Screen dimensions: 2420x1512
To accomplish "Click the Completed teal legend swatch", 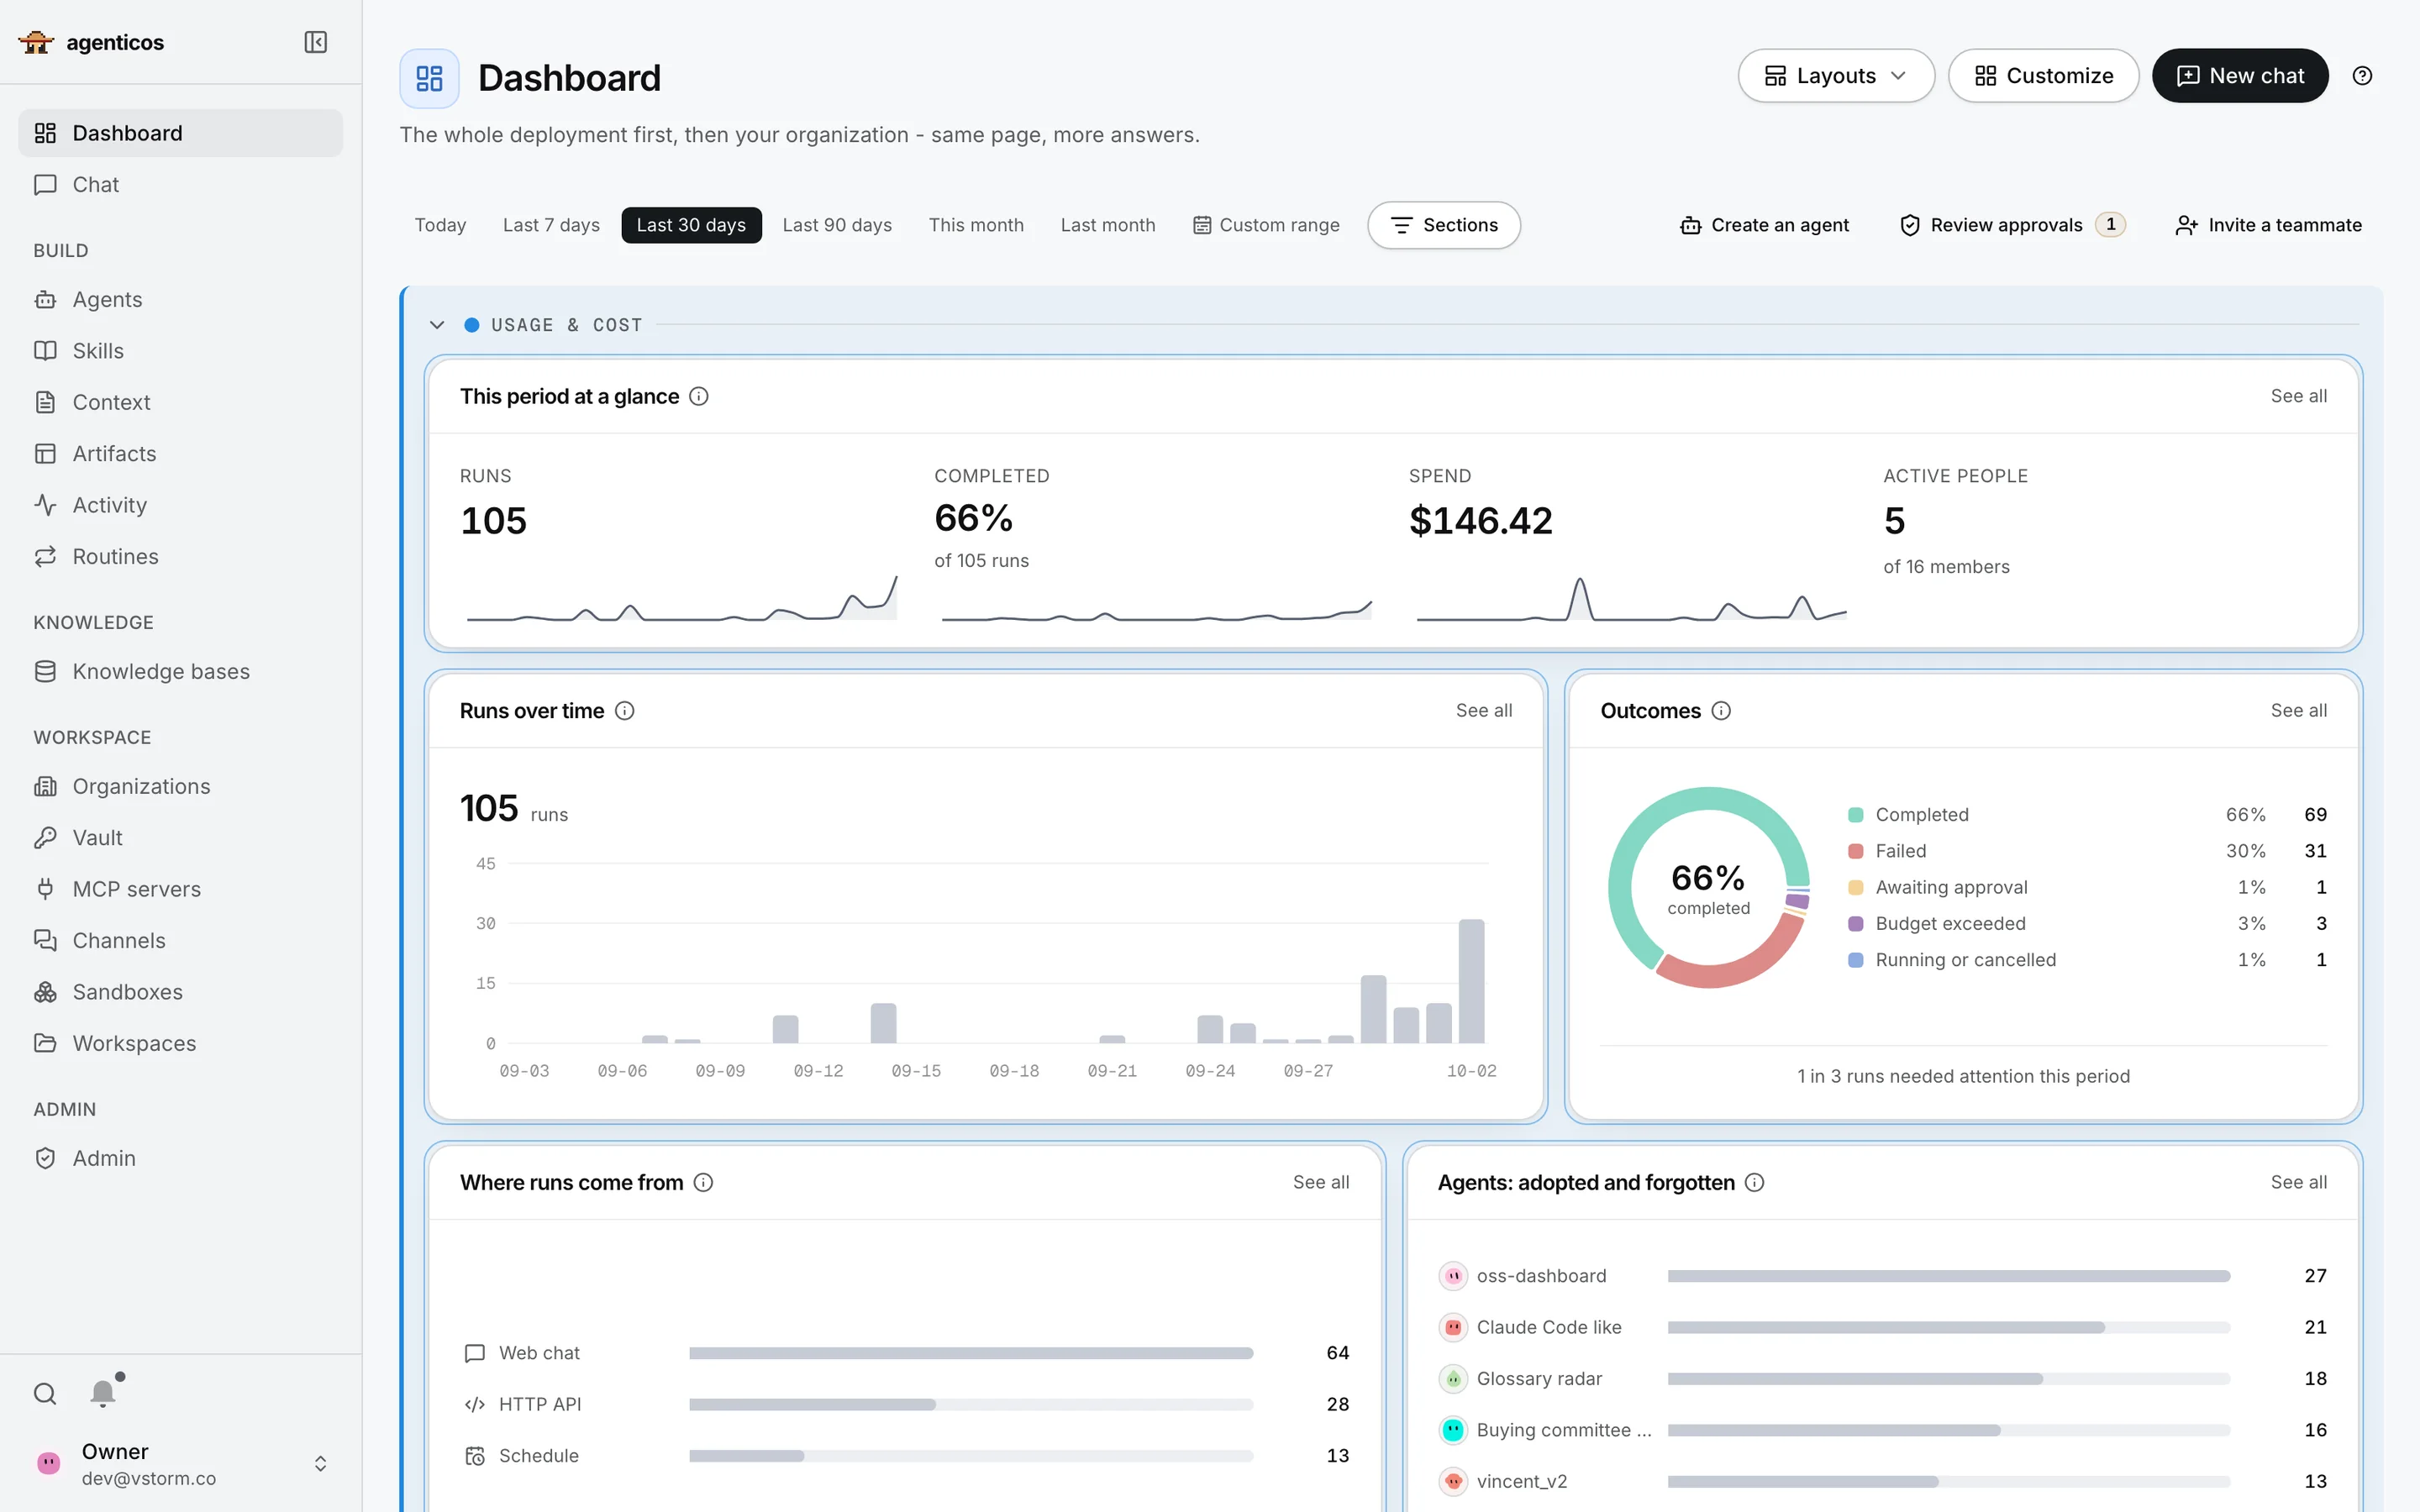I will (1856, 815).
